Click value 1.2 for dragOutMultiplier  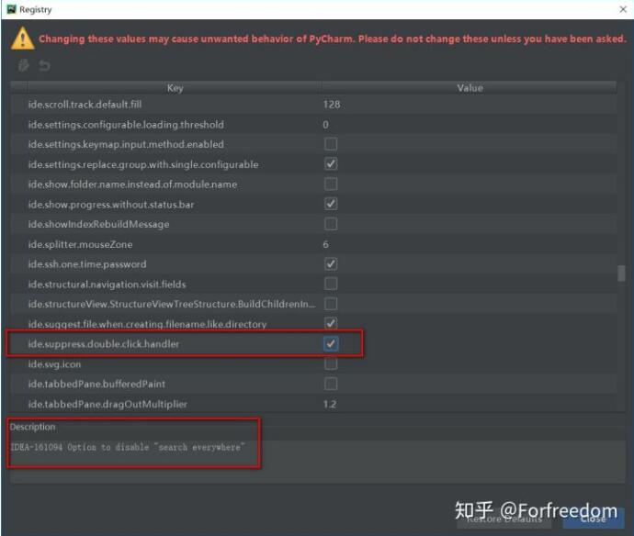[330, 404]
